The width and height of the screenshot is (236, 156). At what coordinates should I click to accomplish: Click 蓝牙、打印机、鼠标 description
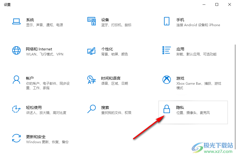(116, 25)
